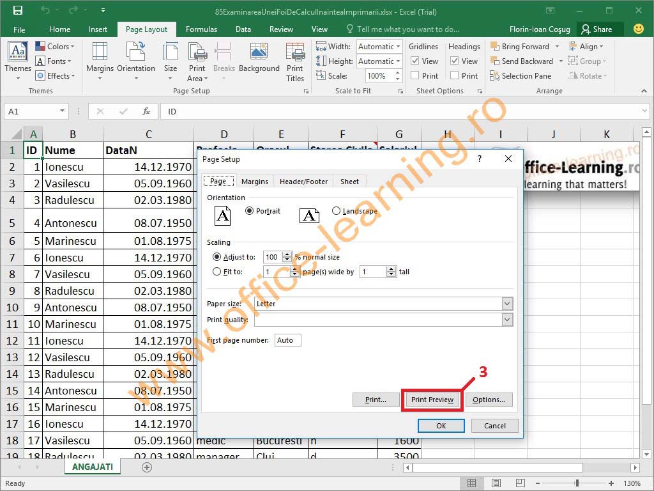This screenshot has width=654, height=491.
Task: Select the Portrait orientation radio button
Action: pos(250,211)
